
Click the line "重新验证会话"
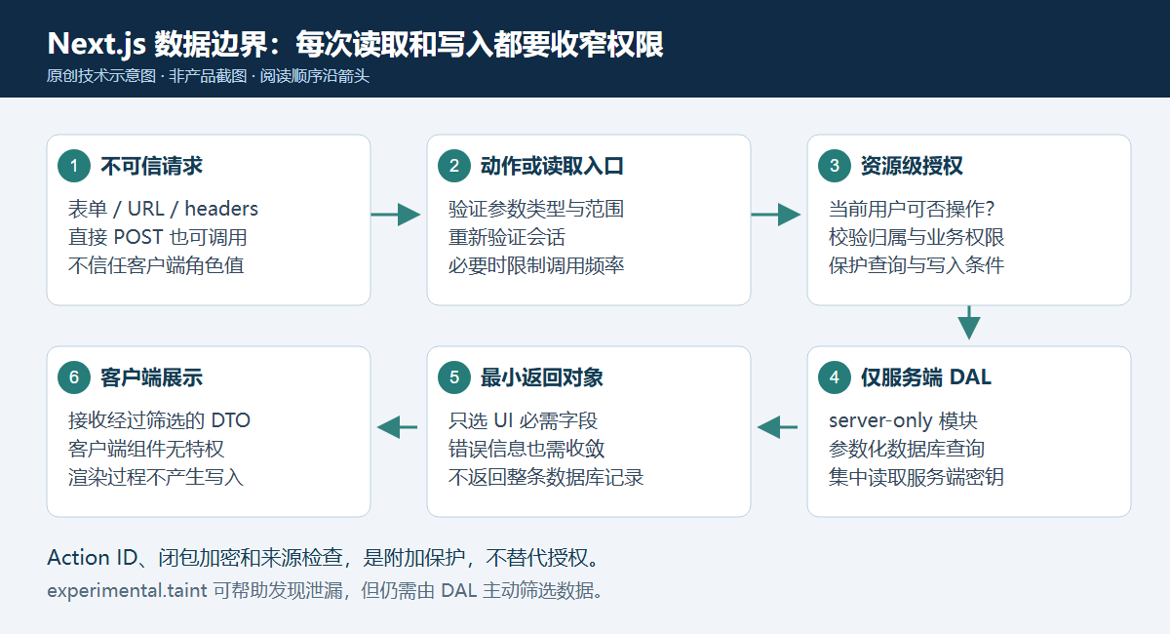(507, 236)
